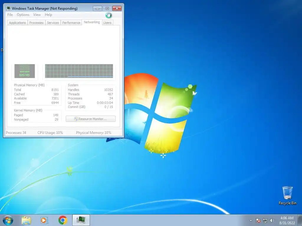Open the View menu in Task Manager
This screenshot has height=226, width=302.
[x=37, y=15]
